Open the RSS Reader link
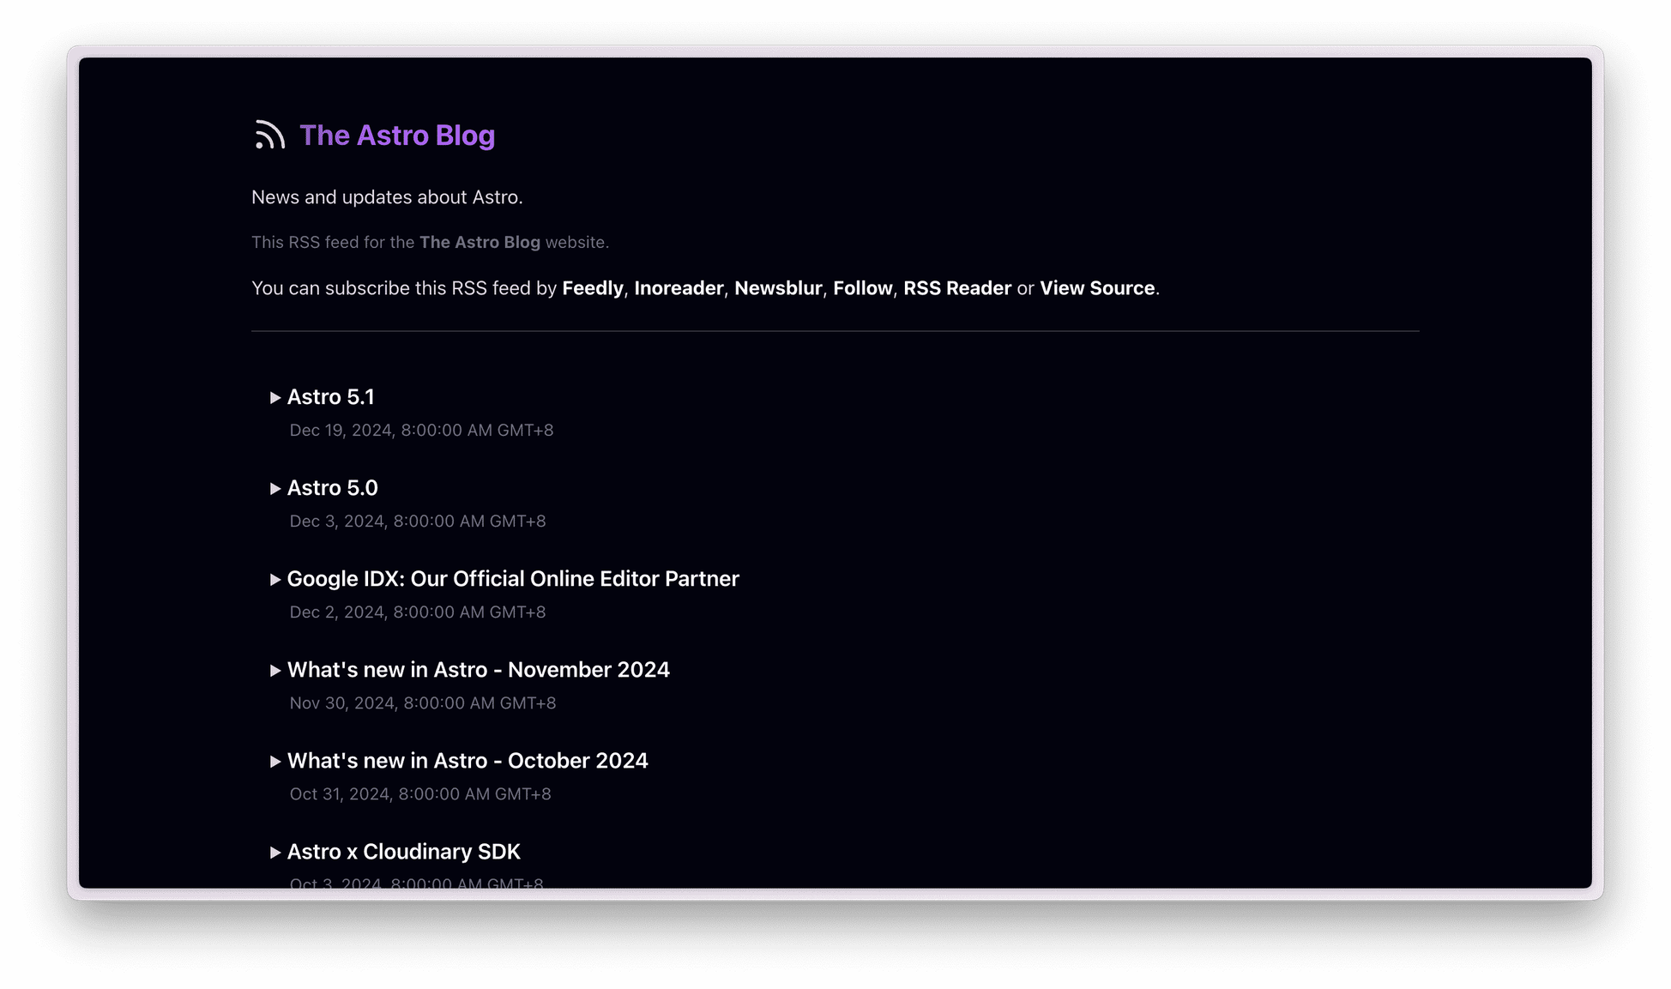Screen dimensions: 1671x989 pyautogui.click(x=956, y=288)
